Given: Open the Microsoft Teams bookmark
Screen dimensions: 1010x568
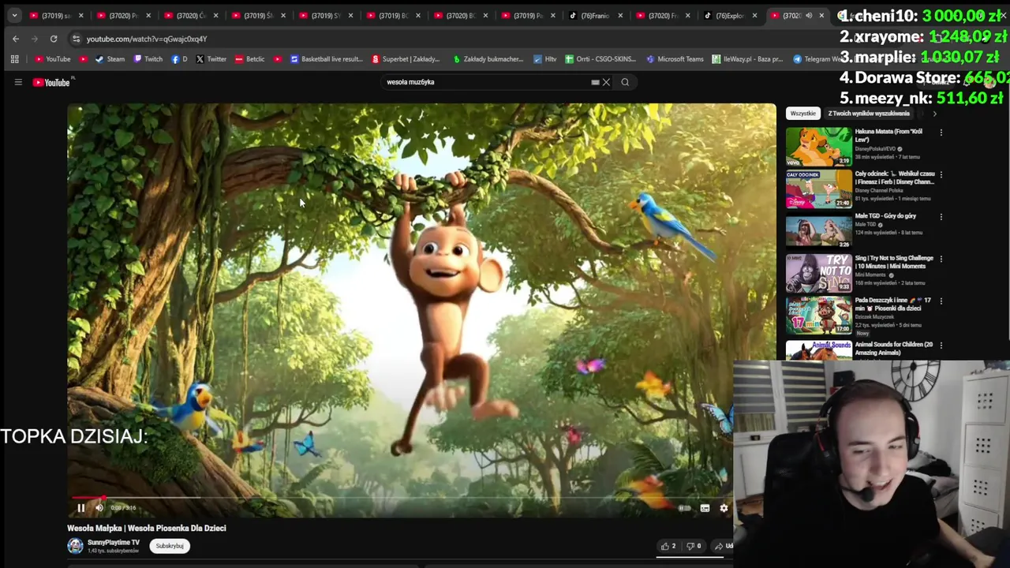Looking at the screenshot, I should tap(675, 59).
